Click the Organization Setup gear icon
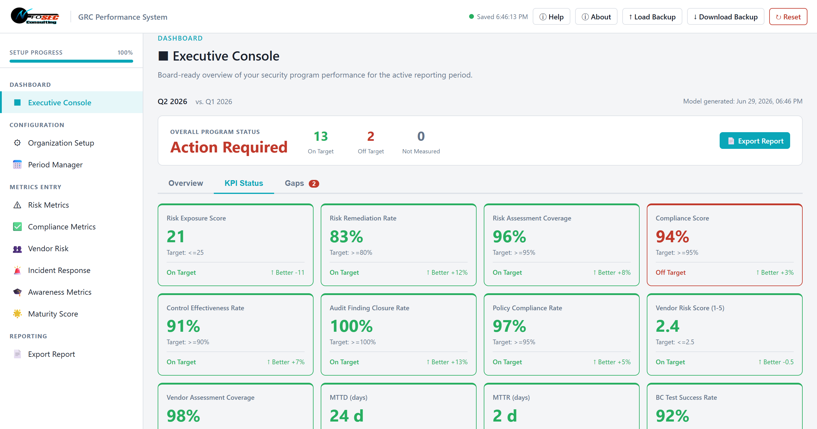Image resolution: width=817 pixels, height=429 pixels. [x=17, y=143]
